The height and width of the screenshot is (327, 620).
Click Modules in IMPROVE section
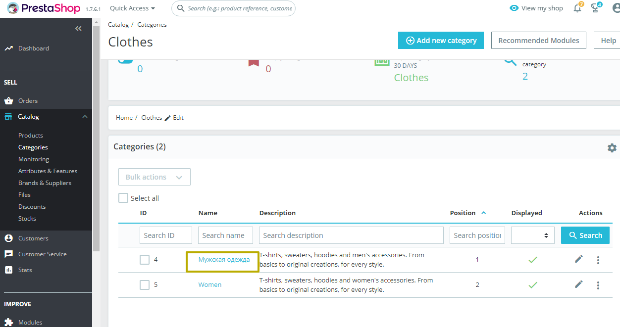point(30,323)
